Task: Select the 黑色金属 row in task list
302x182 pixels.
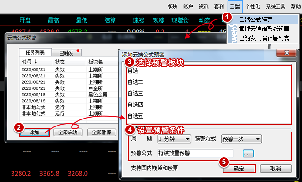Action: [69, 94]
